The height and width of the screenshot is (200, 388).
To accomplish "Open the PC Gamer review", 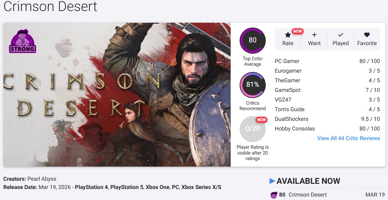I will 287,61.
